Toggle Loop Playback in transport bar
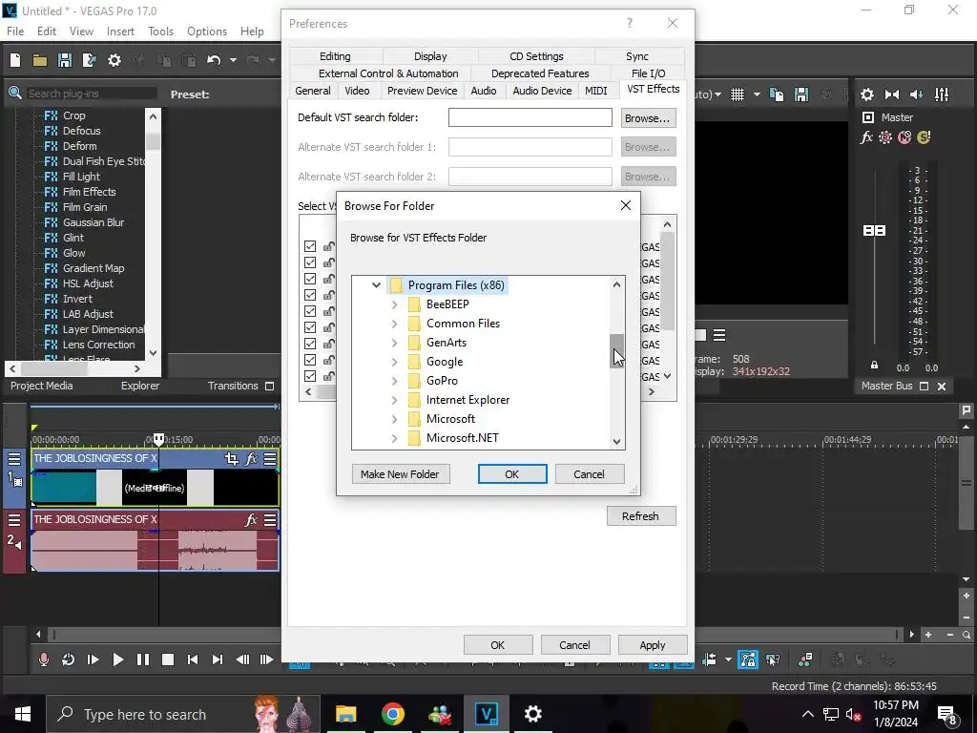This screenshot has width=977, height=733. [x=68, y=660]
